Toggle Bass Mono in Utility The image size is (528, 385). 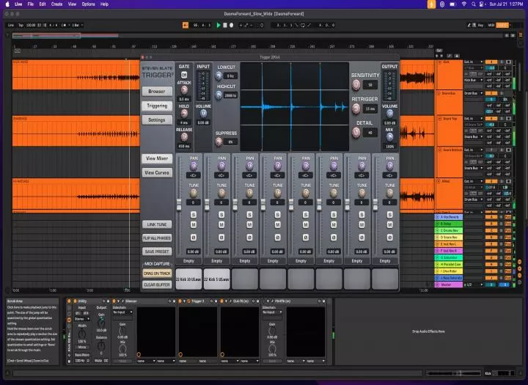tap(82, 355)
